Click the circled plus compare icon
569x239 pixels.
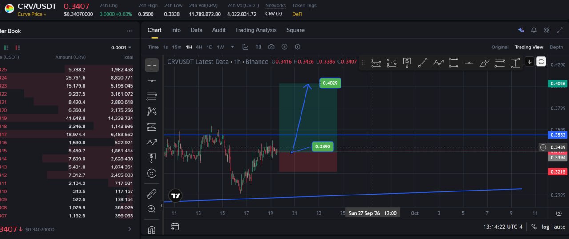point(284,47)
